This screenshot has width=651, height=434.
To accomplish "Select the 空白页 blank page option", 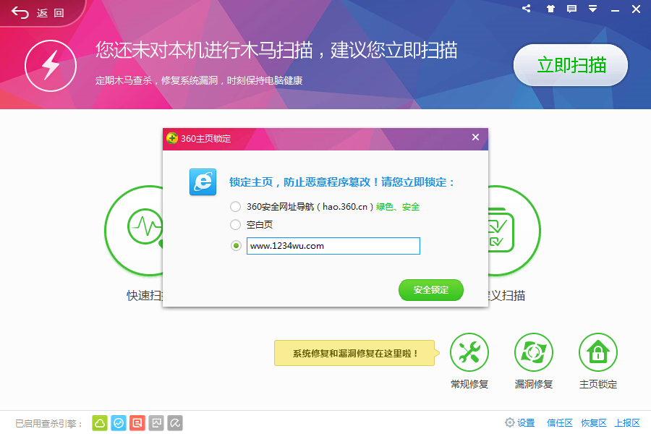I will pyautogui.click(x=235, y=226).
